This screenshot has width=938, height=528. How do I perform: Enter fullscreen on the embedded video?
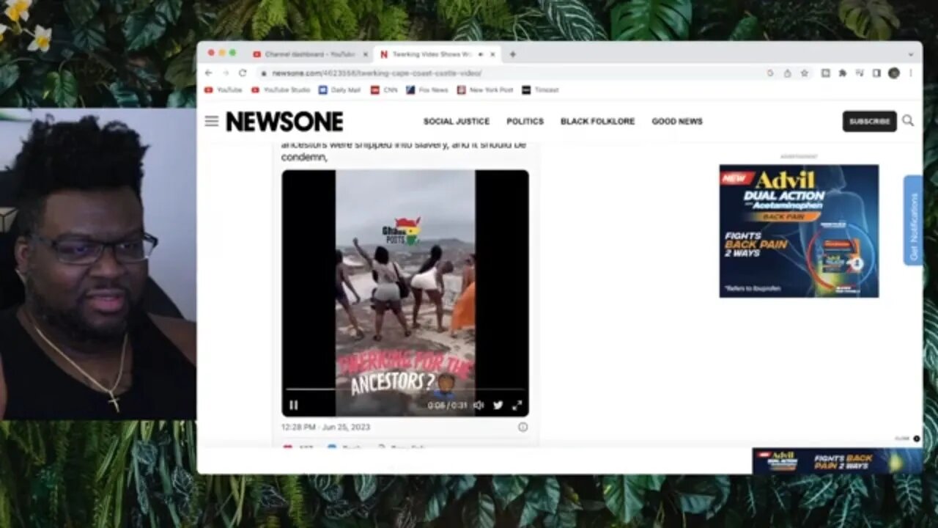coord(517,405)
